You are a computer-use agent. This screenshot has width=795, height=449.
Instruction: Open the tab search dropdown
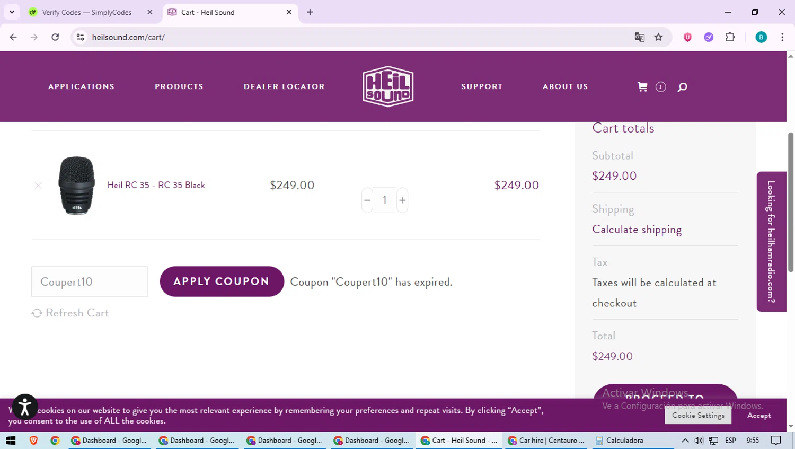[12, 12]
